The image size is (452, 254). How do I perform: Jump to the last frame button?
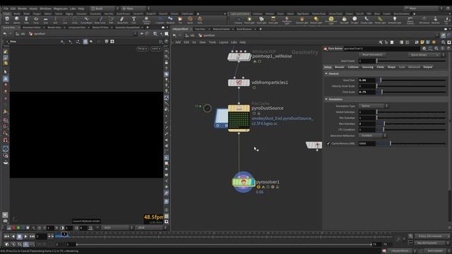pyautogui.click(x=32, y=236)
